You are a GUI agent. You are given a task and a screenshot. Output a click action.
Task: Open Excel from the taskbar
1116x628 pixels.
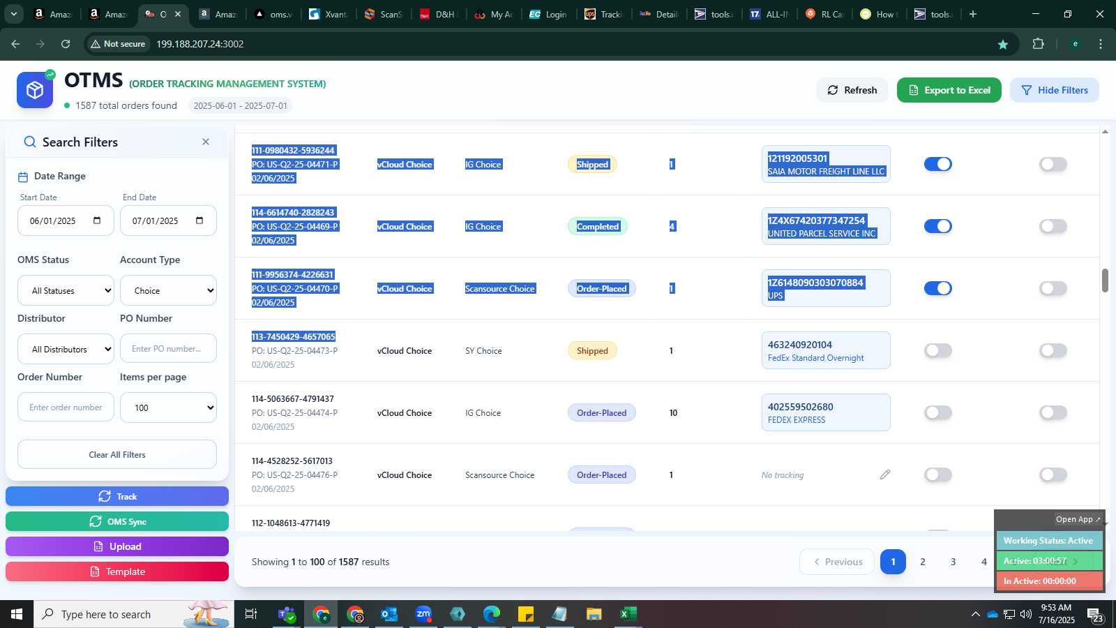coord(628,614)
